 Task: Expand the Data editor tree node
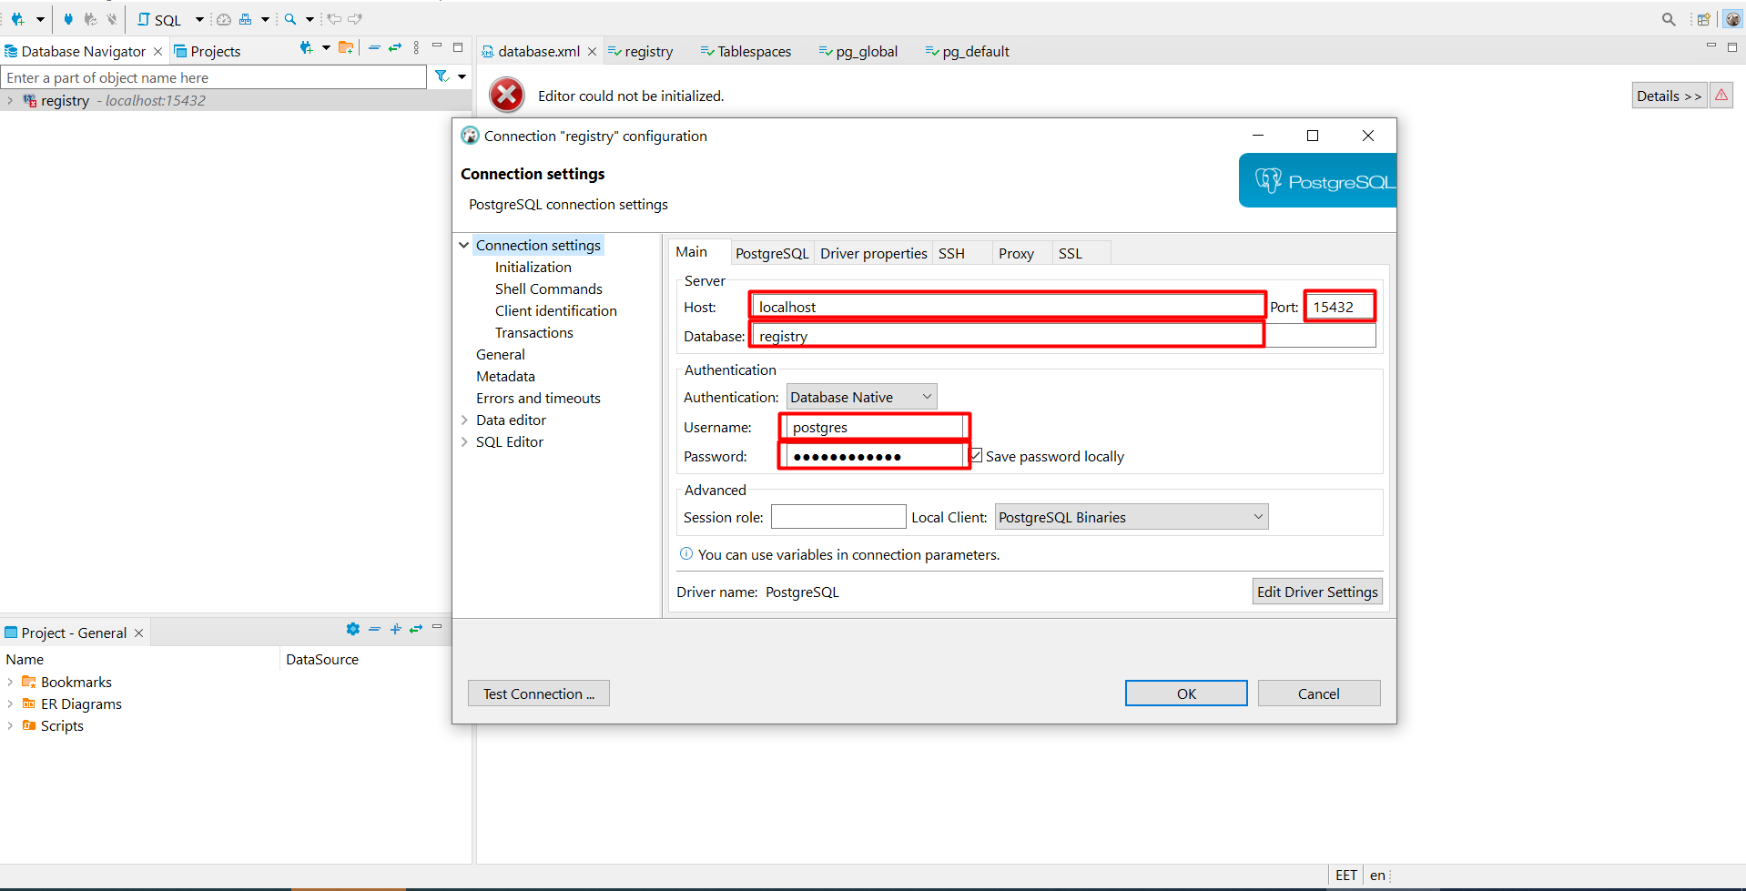[x=464, y=420]
